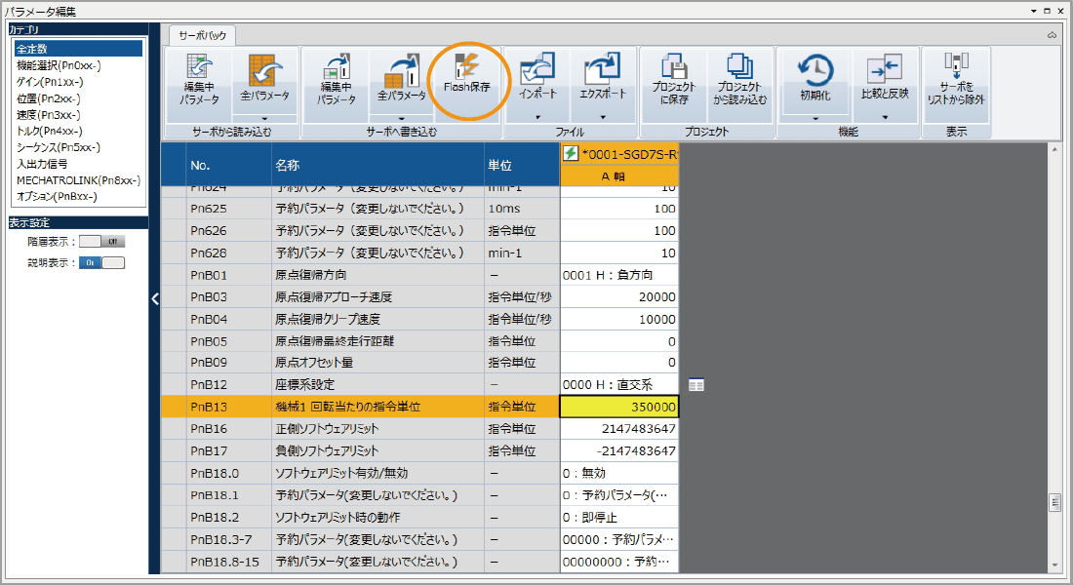The width and height of the screenshot is (1073, 585).
Task: Select ゲイン(Pn1xx-) in category list
Action: pyautogui.click(x=49, y=82)
